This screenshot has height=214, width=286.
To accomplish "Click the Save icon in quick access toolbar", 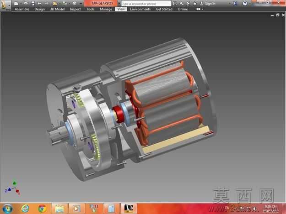I will coord(33,3).
